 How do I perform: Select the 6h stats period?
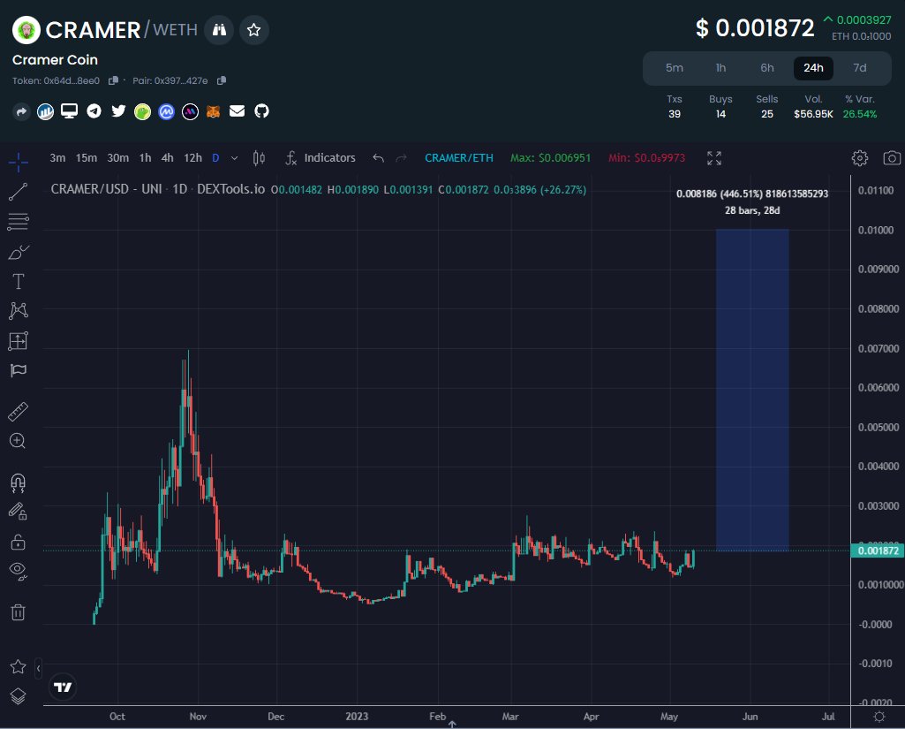[x=767, y=67]
